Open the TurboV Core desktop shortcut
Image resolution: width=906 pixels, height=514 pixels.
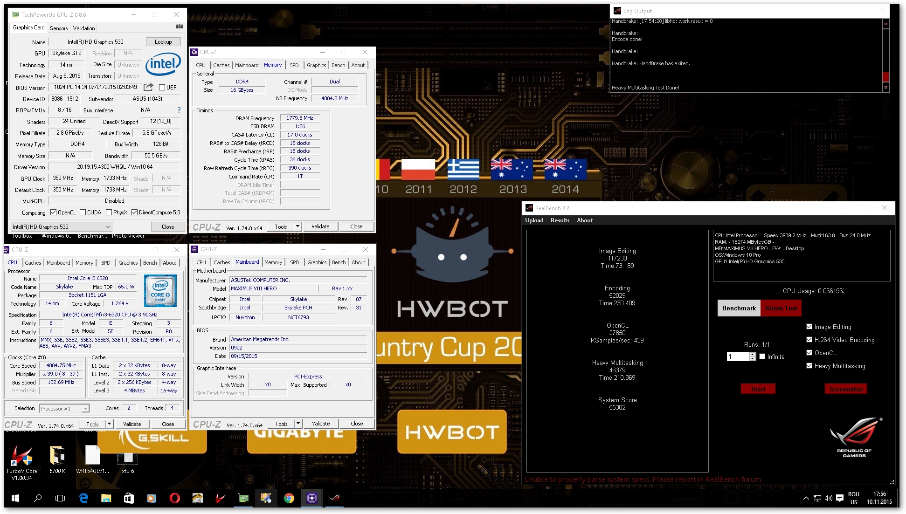21,463
